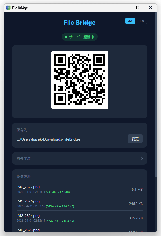Switch language to JA
The image size is (161, 236).
coord(130,21)
